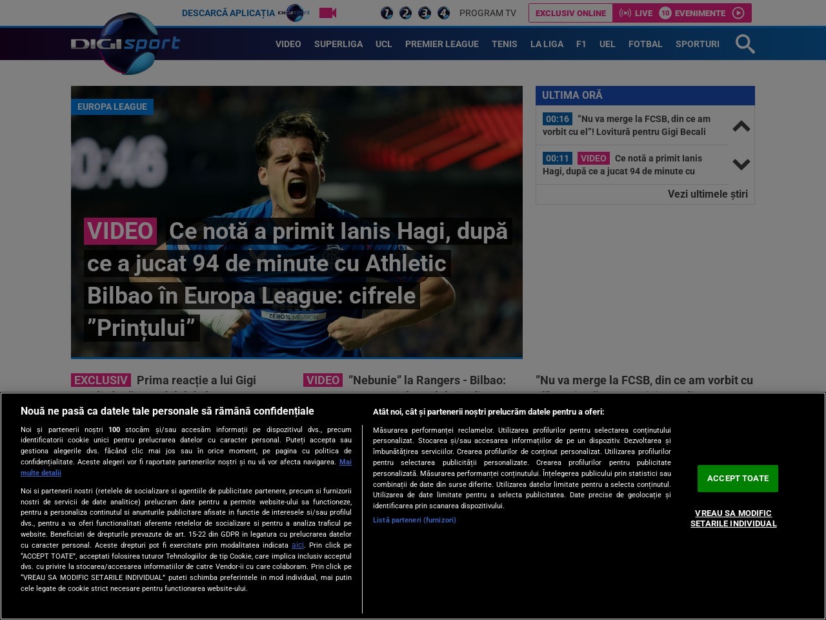
Task: Open UEL menu item
Action: (607, 44)
